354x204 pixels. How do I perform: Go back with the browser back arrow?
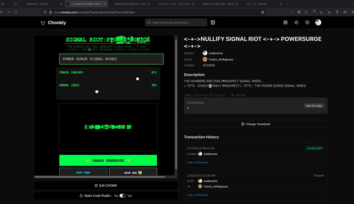pos(1,12)
